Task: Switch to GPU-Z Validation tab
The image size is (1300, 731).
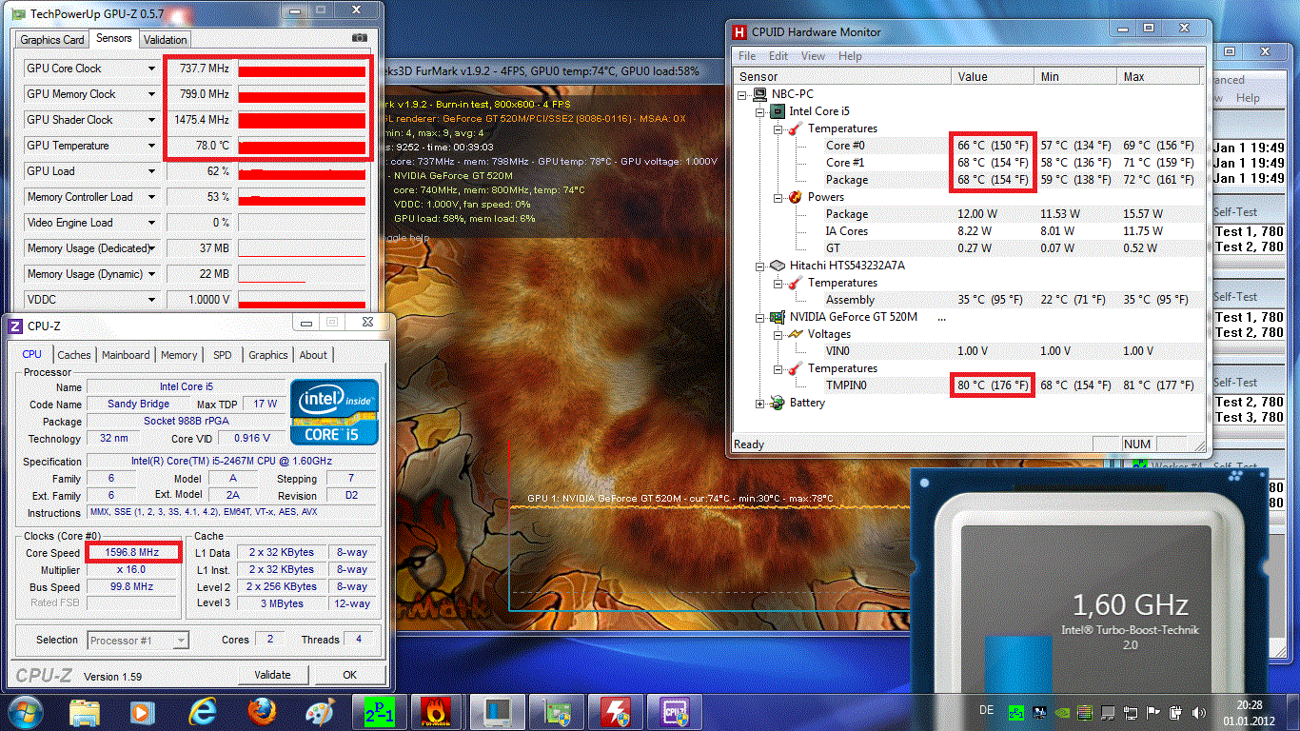Action: (x=166, y=40)
